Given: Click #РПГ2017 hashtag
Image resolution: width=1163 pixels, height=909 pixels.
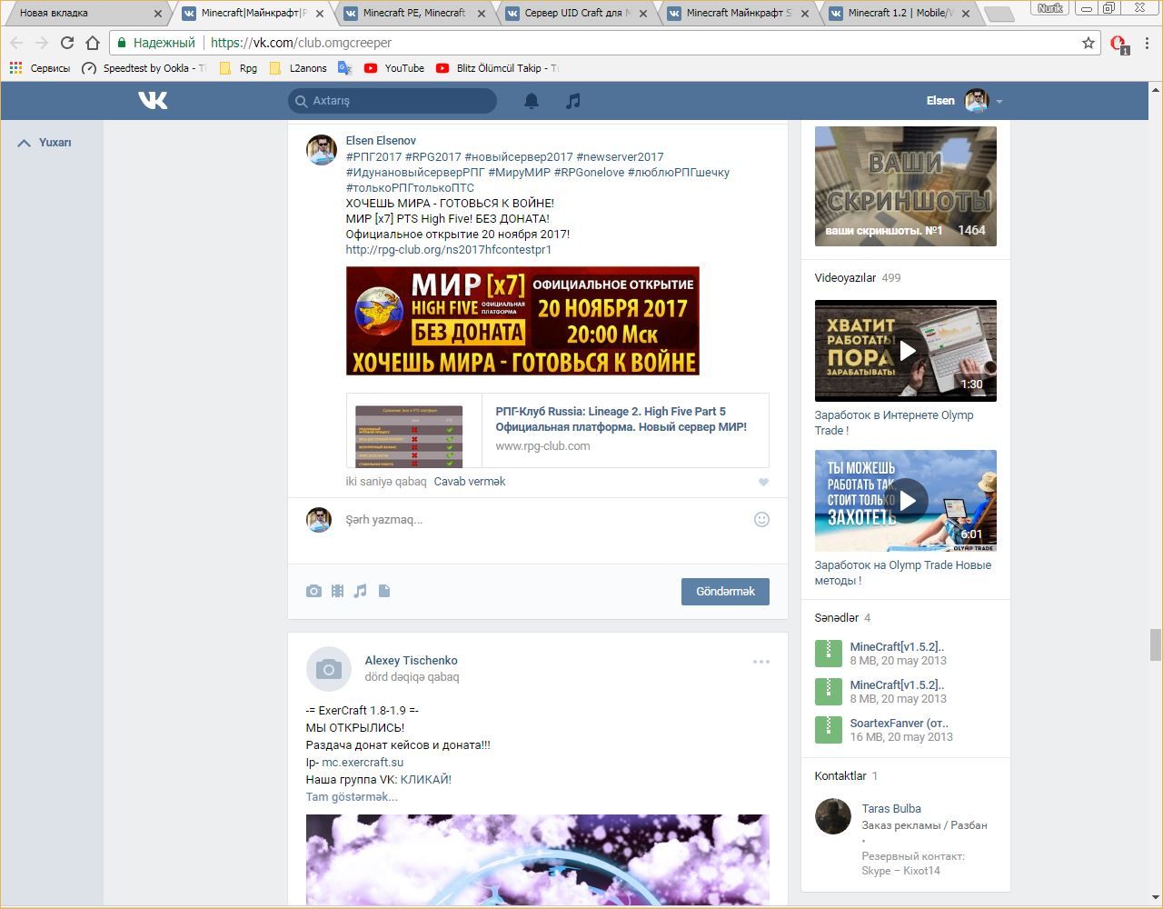Looking at the screenshot, I should click(x=373, y=156).
